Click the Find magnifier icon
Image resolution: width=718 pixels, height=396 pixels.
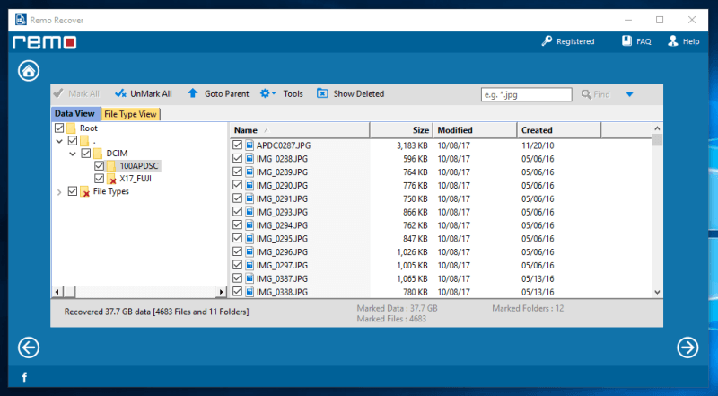(586, 94)
